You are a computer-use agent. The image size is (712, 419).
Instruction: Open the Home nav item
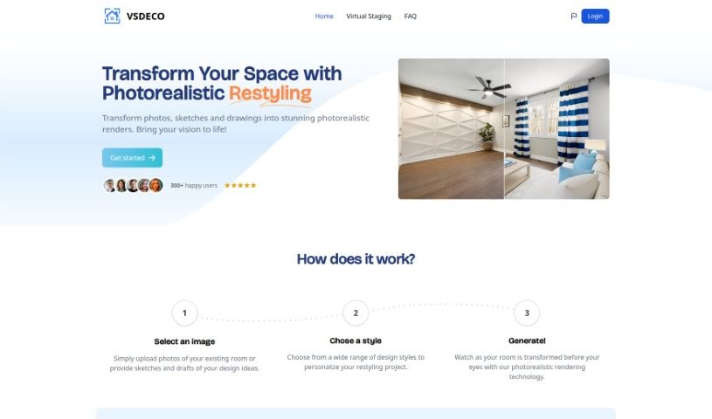[x=324, y=16]
